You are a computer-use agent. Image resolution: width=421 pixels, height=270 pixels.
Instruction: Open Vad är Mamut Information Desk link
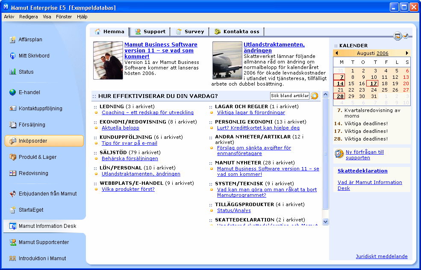[370, 185]
